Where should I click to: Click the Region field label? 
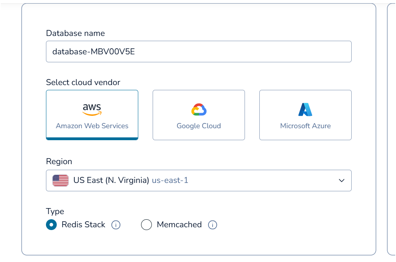point(59,161)
